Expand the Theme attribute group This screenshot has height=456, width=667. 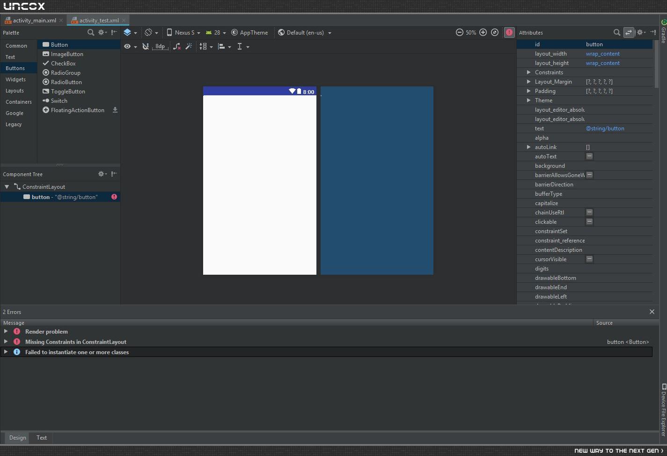click(528, 100)
